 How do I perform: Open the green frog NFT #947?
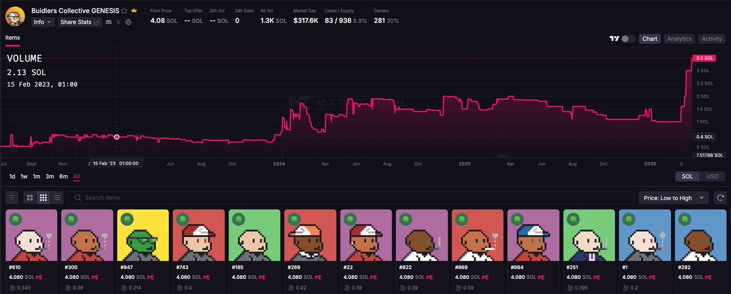(143, 235)
